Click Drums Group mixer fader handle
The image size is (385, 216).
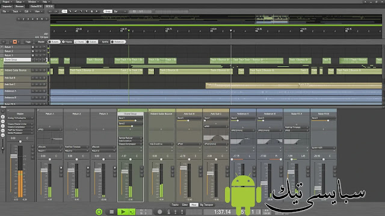[x=125, y=172]
